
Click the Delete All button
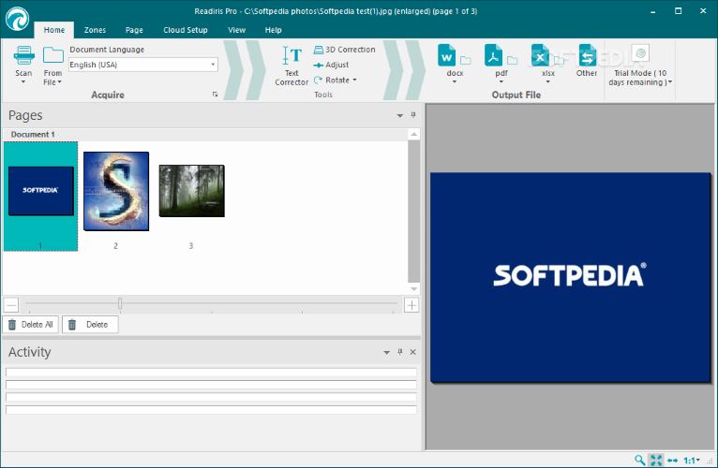point(31,325)
